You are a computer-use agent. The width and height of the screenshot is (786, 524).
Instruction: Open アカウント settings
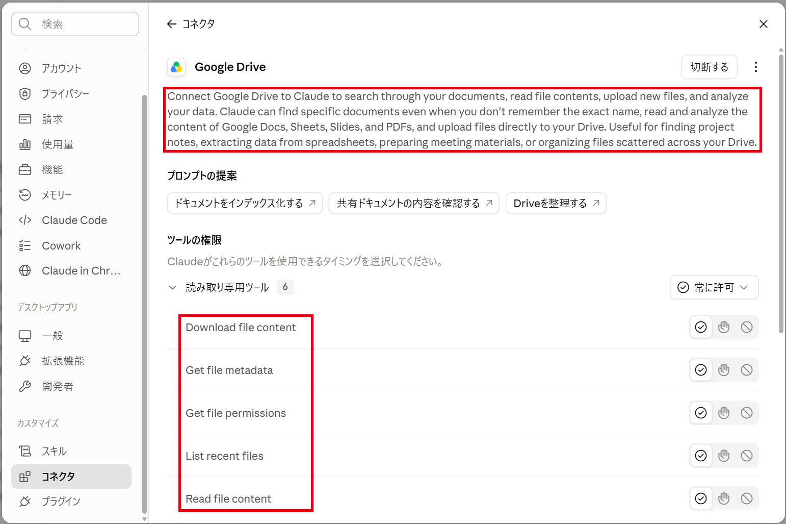point(71,68)
